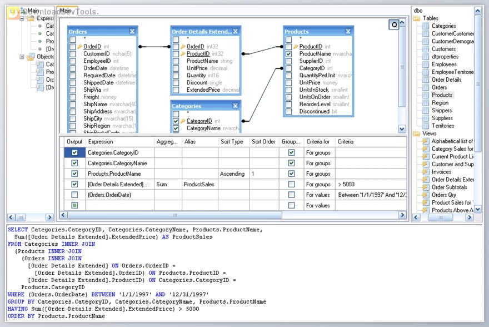This screenshot has height=327, width=489.
Task: Click the grid horizontal scrollbar thumb
Action: pos(175,215)
